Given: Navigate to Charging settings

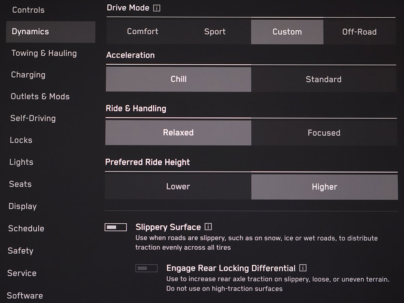Looking at the screenshot, I should (28, 75).
